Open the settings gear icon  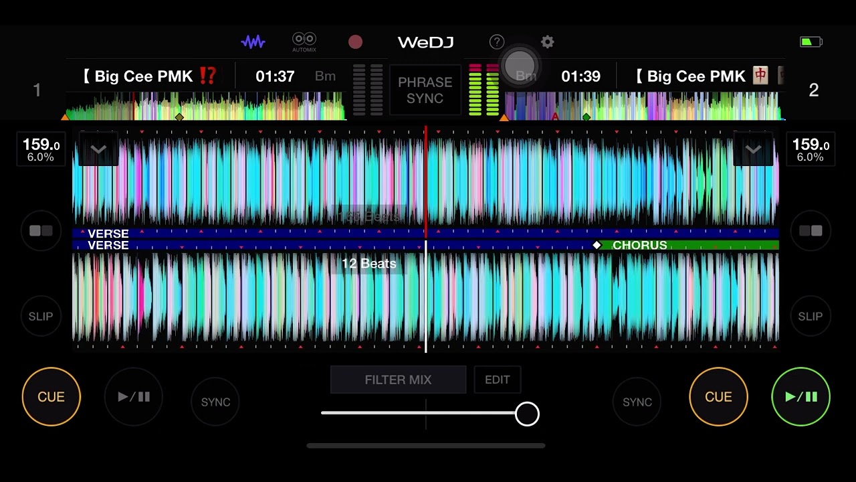click(548, 42)
